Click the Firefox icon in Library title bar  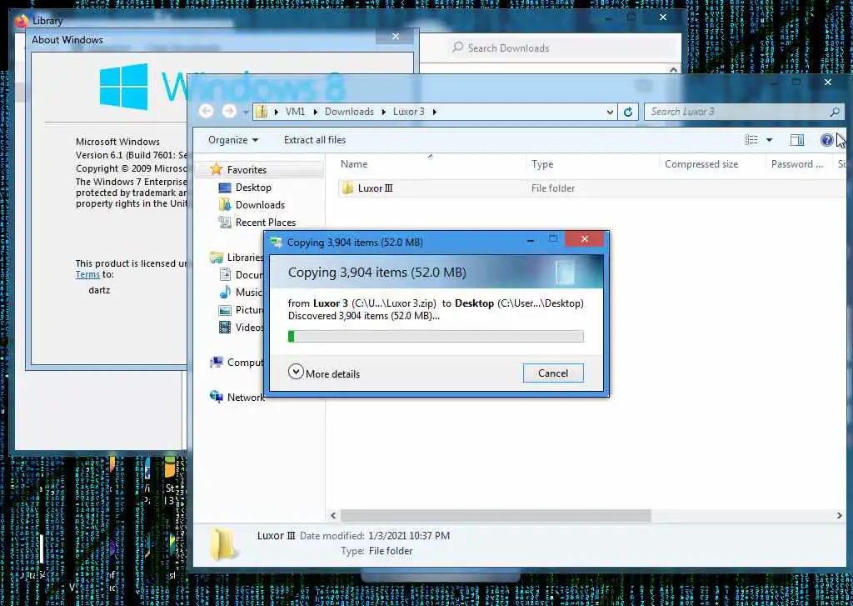point(22,21)
